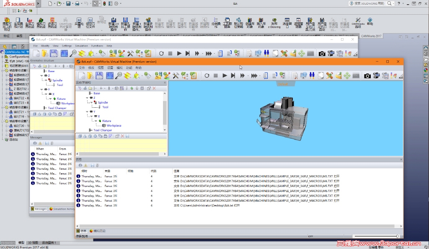Viewport: 429px width, 249px height.
Task: Select Workpiece in front kinematics tree
Action: [x=114, y=126]
